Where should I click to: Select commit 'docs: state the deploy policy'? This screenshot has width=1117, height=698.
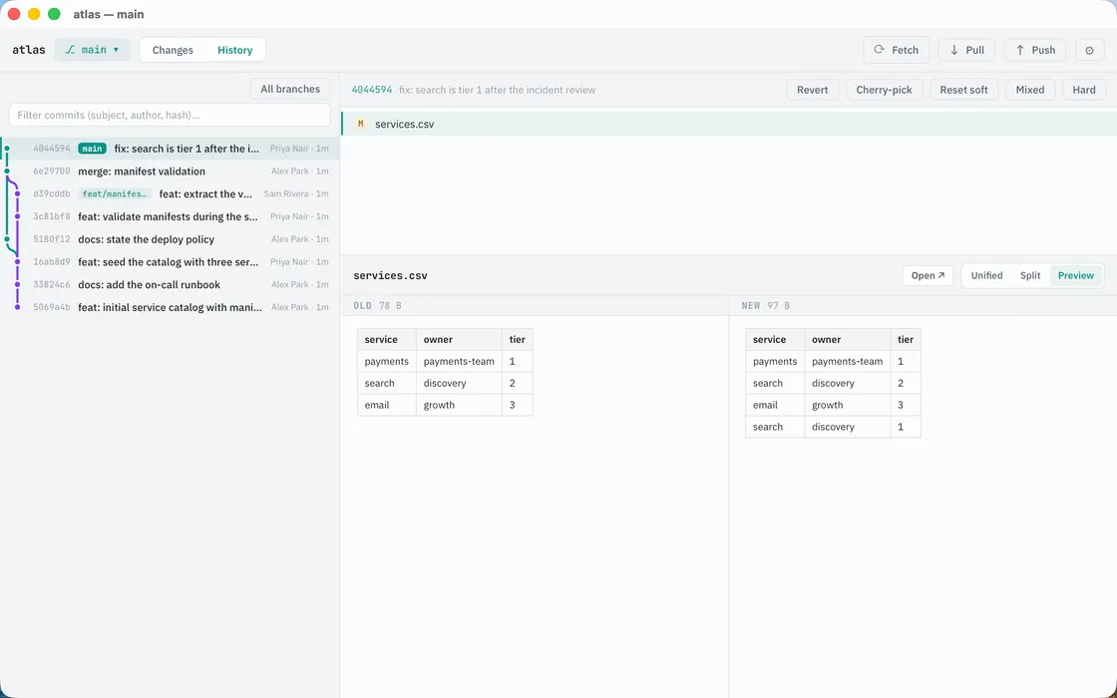(170, 239)
